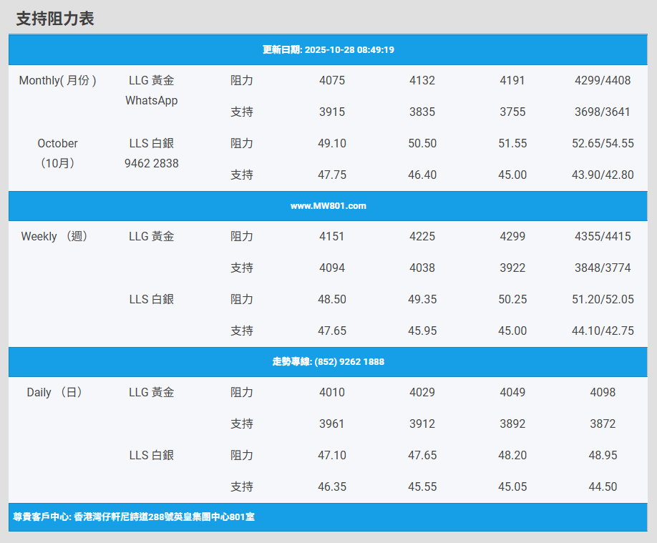Image resolution: width=657 pixels, height=543 pixels.
Task: Click the www.MW801.com website link
Action: 328,206
